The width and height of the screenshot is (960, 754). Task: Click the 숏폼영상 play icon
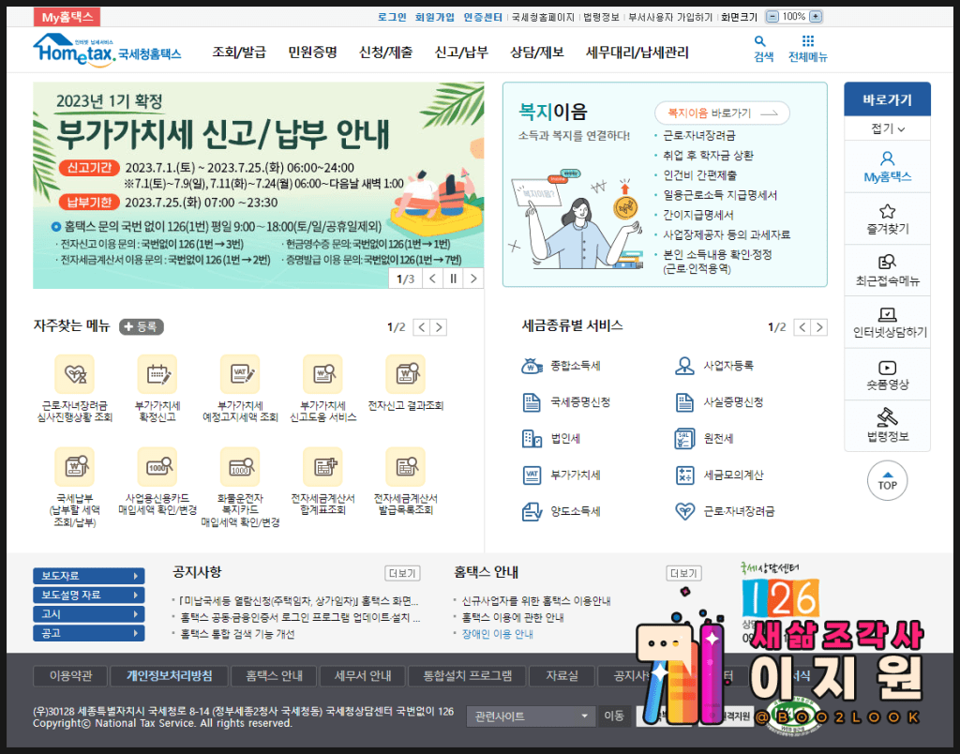(x=887, y=368)
